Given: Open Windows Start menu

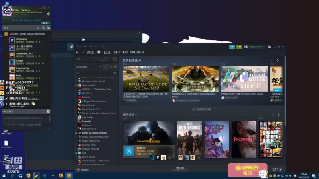Looking at the screenshot, I should [4, 175].
